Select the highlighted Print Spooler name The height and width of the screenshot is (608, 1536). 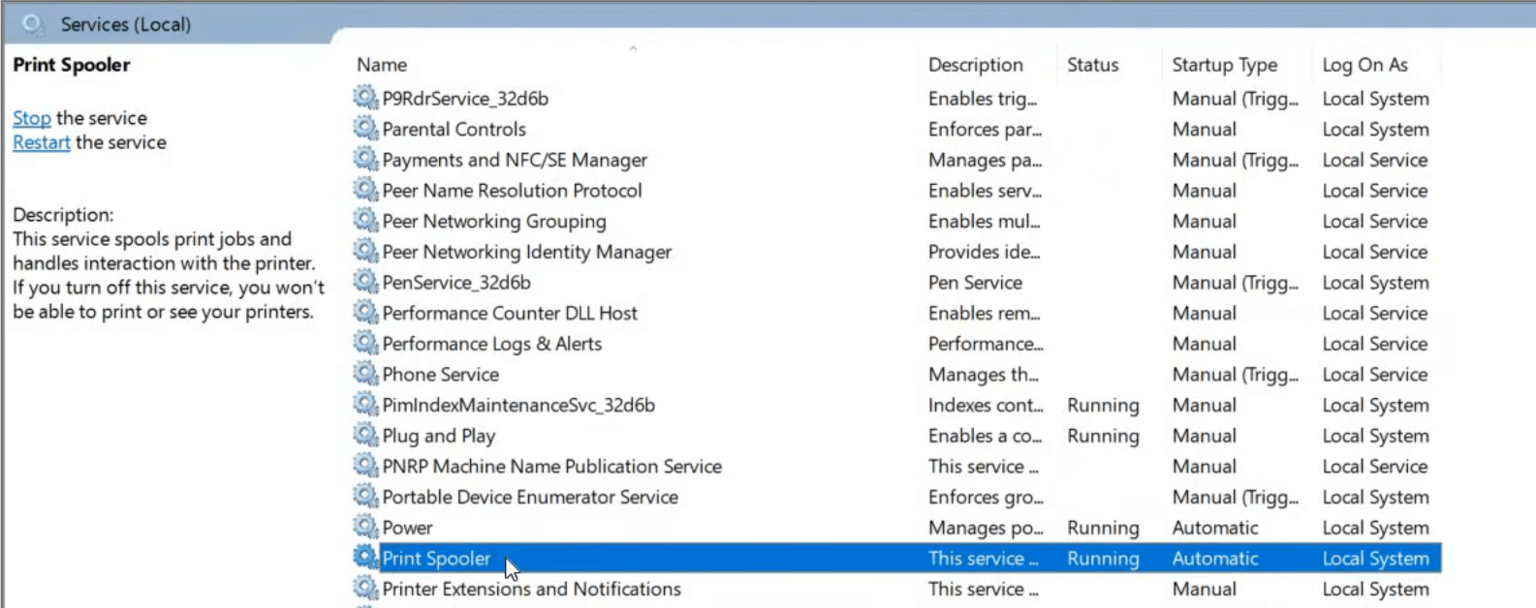point(437,559)
